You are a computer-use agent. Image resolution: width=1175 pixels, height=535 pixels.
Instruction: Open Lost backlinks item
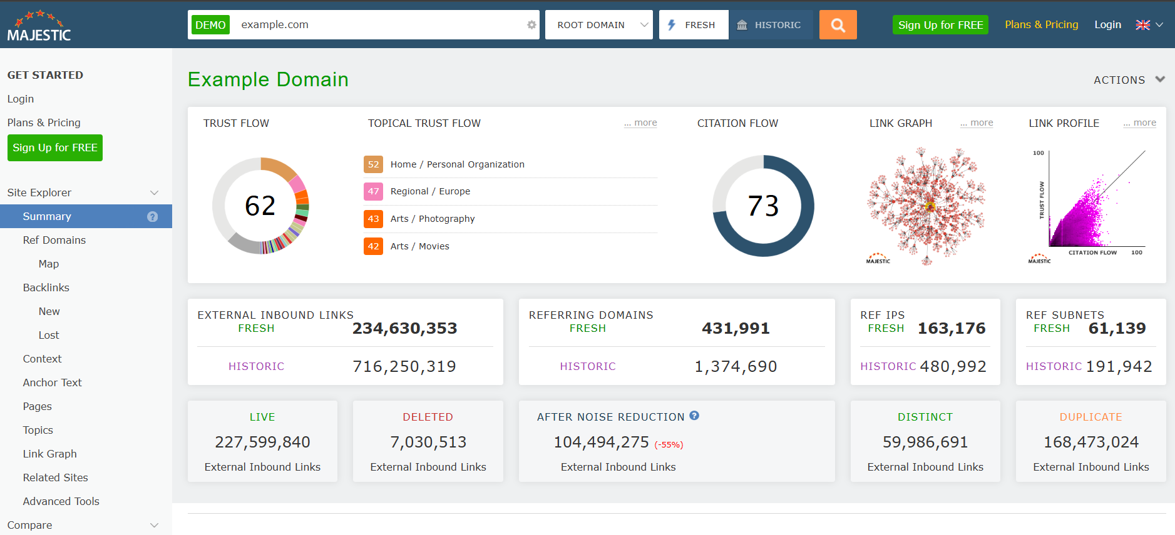49,335
